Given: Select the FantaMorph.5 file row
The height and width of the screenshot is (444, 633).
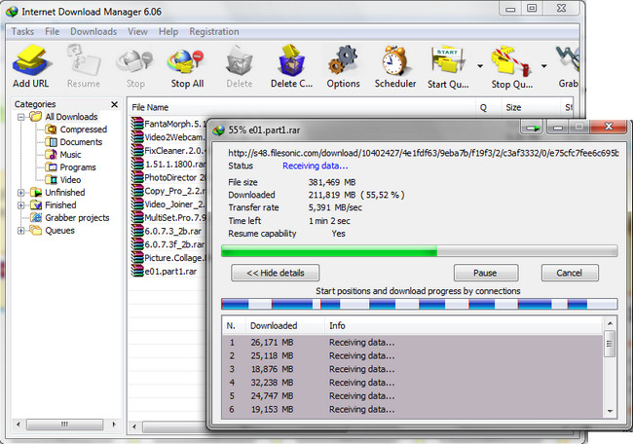Looking at the screenshot, I should 168,124.
